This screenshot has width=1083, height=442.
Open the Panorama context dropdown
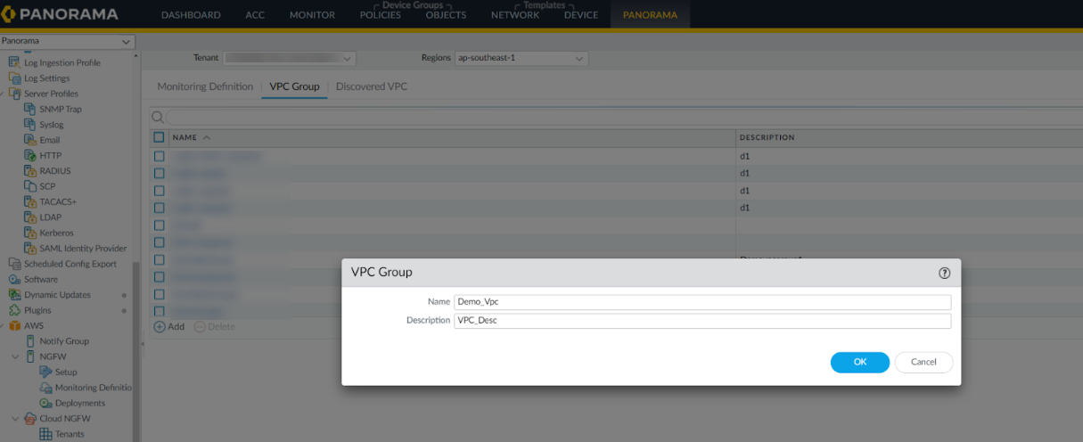[68, 42]
